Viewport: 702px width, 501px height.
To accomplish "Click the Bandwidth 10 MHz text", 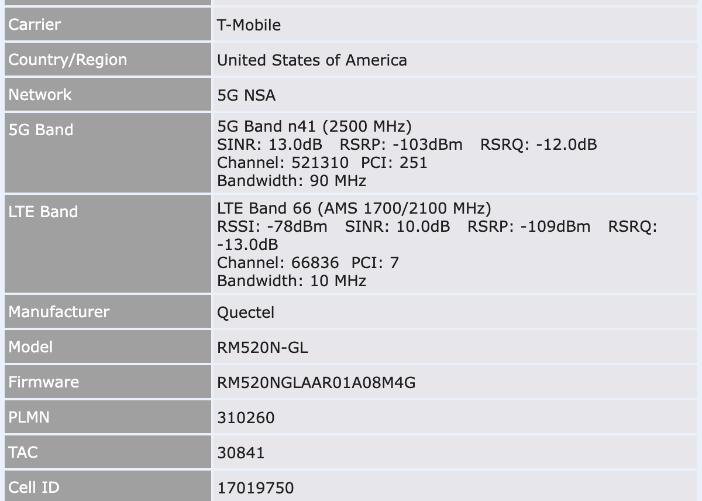I will [291, 281].
